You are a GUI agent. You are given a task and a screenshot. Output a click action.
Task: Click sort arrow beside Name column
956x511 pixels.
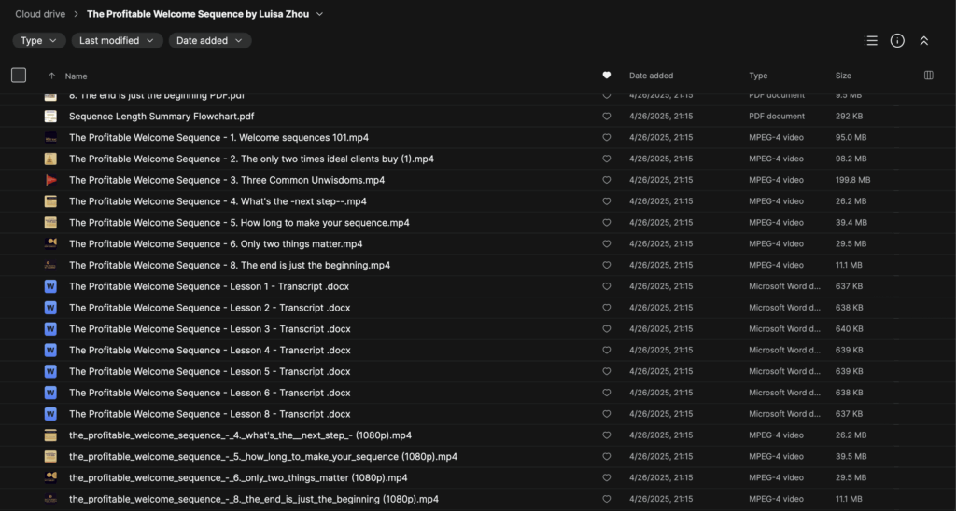click(x=51, y=76)
